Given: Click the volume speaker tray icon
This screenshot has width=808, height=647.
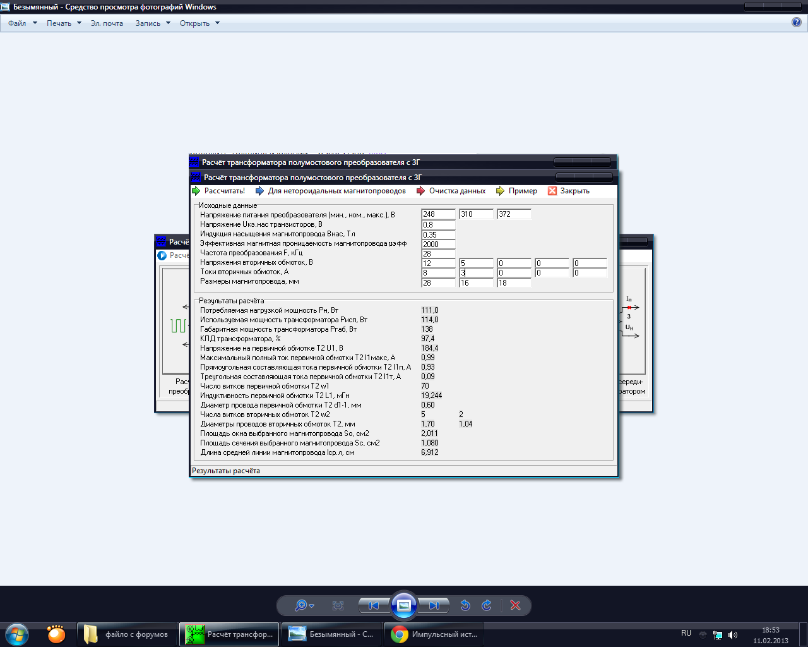Looking at the screenshot, I should coord(733,634).
